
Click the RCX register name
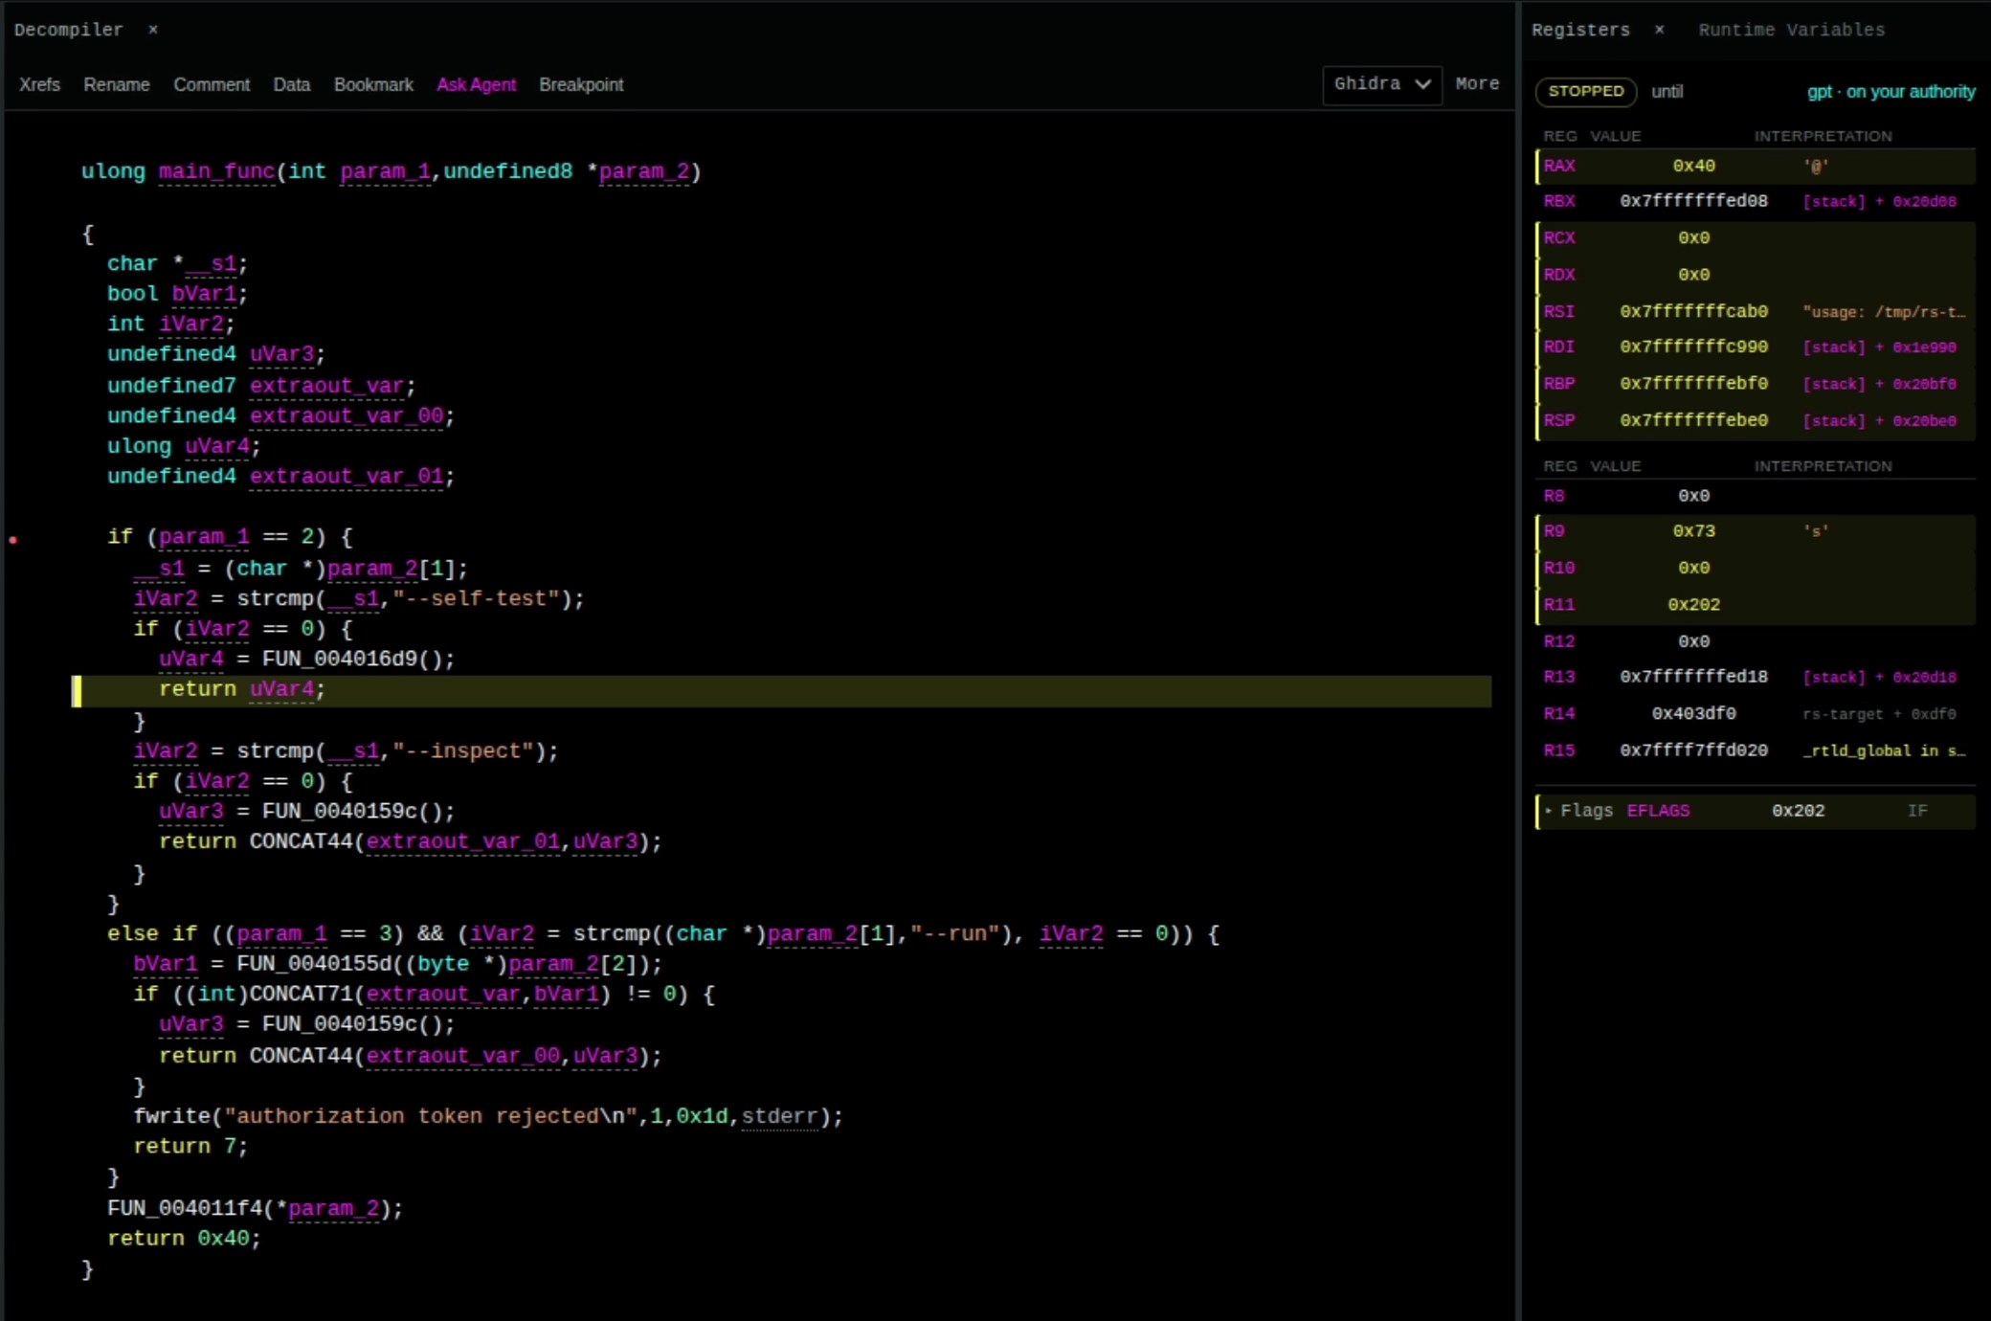point(1559,237)
